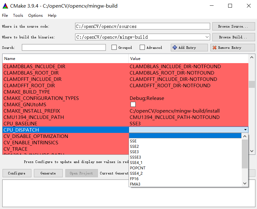Click the dropdown list scrollbar thumb
The height and width of the screenshot is (209, 257).
pyautogui.click(x=245, y=154)
